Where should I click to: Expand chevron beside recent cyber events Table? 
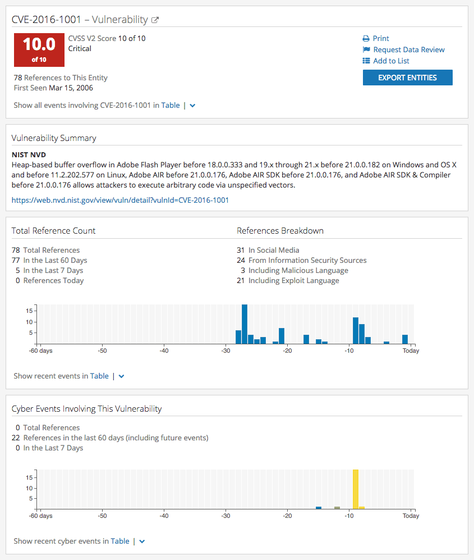click(142, 541)
